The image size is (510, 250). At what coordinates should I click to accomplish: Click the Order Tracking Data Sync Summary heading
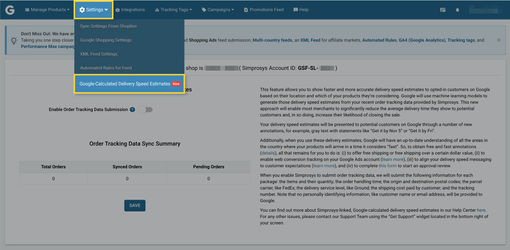click(135, 144)
